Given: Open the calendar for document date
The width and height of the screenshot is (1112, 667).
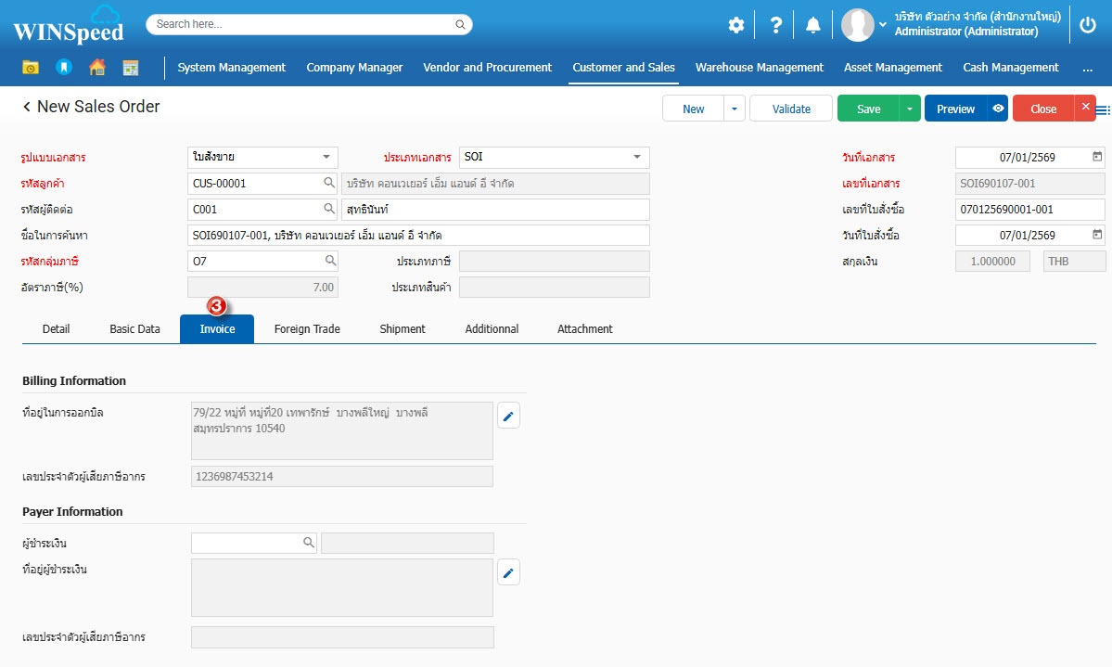Looking at the screenshot, I should [x=1097, y=157].
